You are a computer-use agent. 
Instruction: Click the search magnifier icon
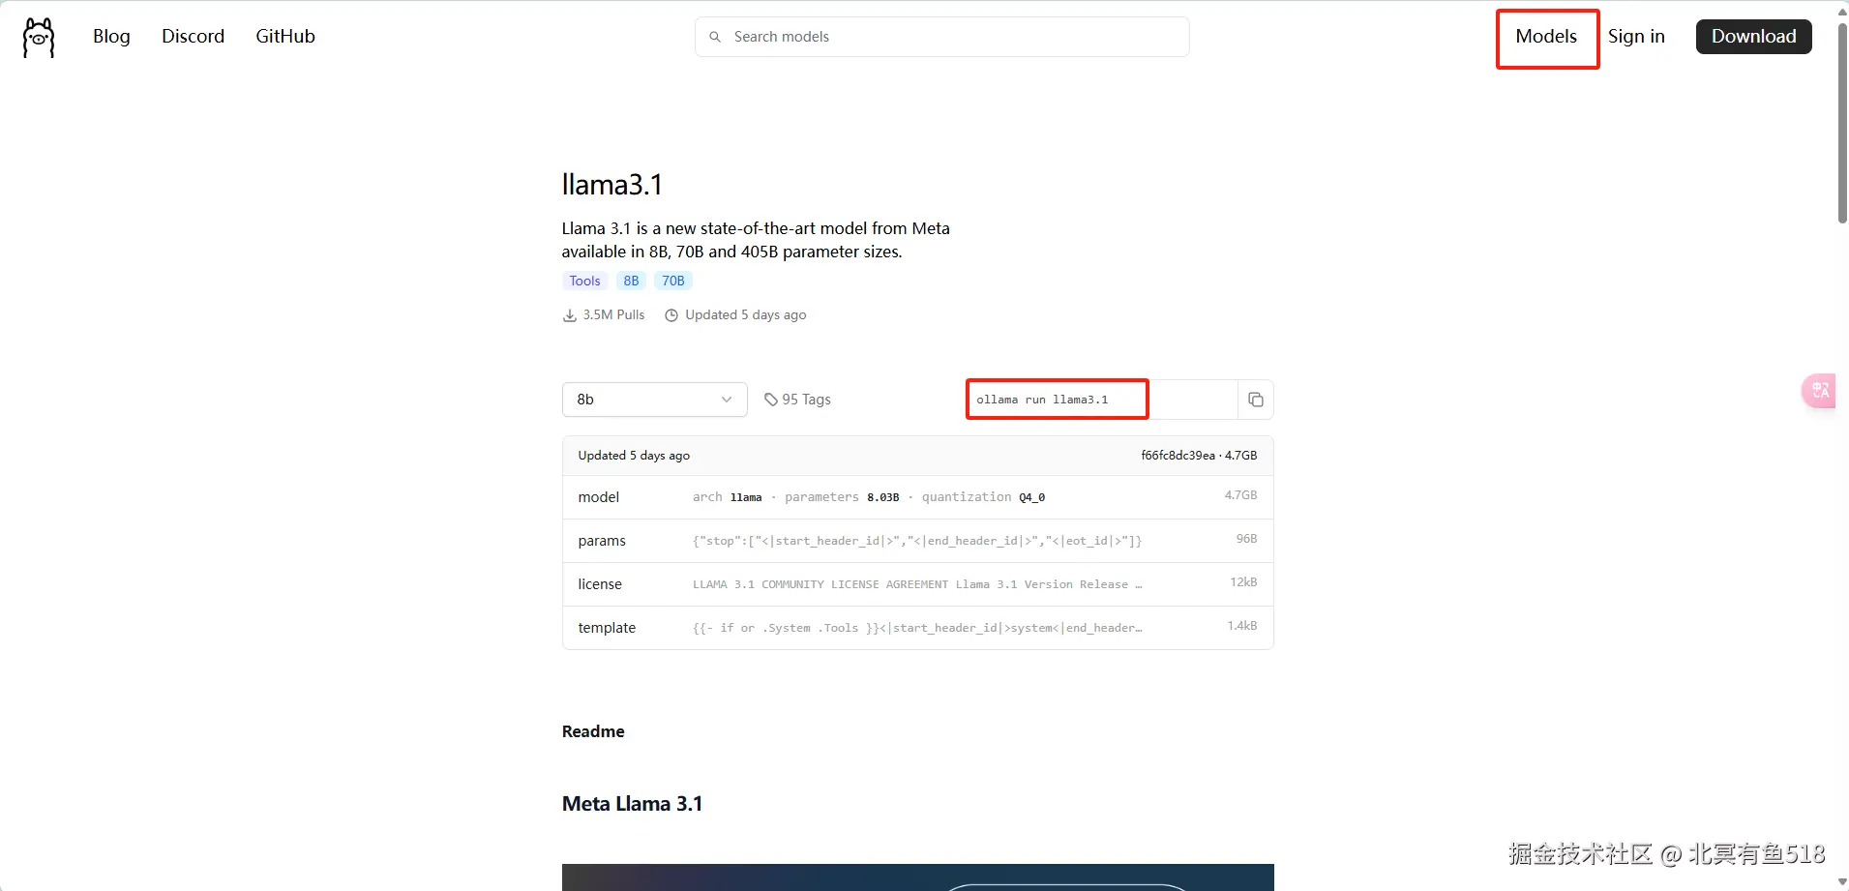click(715, 37)
